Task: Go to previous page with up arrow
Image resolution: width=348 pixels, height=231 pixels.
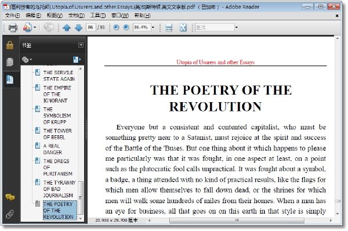Action: pos(67,27)
